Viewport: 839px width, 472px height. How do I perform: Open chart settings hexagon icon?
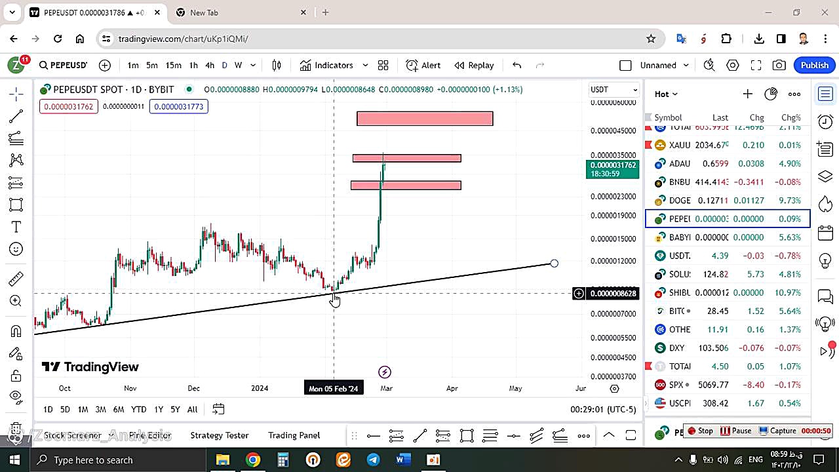point(733,65)
